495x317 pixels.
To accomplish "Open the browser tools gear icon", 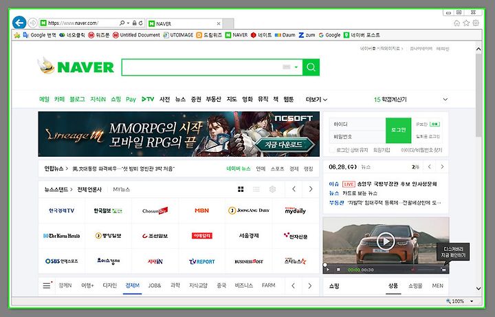I will point(476,23).
